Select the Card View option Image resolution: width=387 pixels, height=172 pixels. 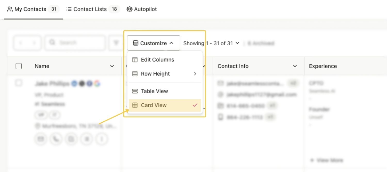pyautogui.click(x=165, y=105)
